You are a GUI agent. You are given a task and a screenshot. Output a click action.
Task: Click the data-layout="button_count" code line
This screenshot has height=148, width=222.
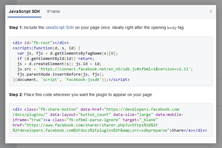coord(98,114)
